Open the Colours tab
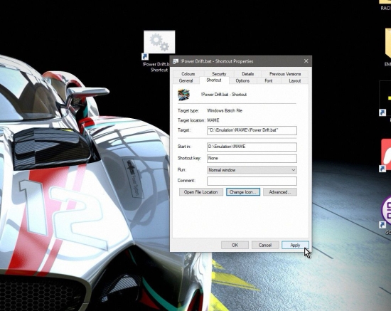Image resolution: width=391 pixels, height=311 pixels. tap(188, 73)
